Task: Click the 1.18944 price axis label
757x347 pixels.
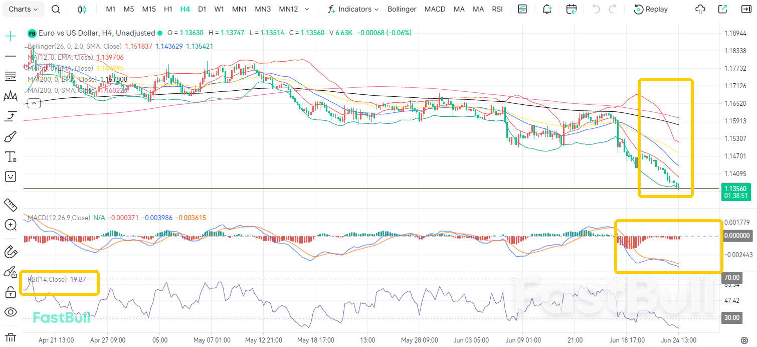Action: click(x=734, y=33)
